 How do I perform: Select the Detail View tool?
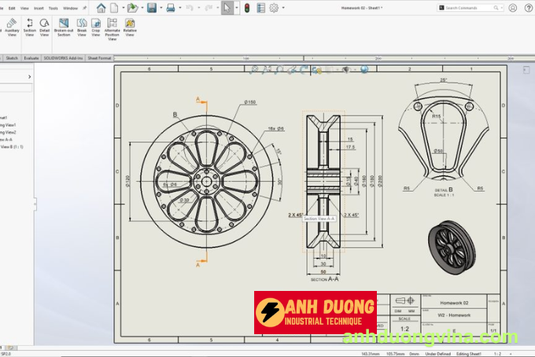pos(44,27)
